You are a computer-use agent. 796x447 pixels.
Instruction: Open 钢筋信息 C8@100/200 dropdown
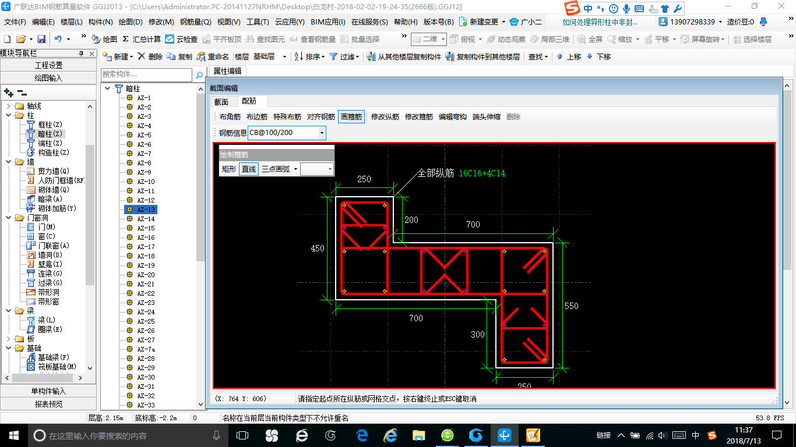(322, 133)
